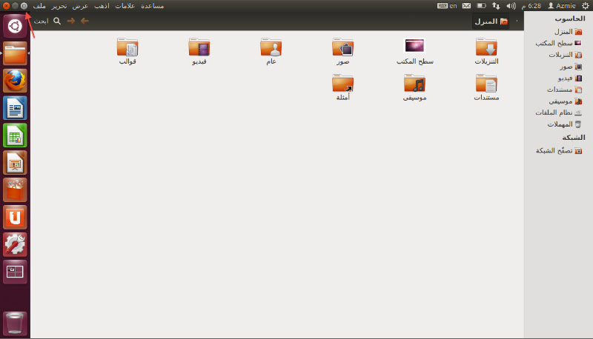Open the Files manager launcher icon
Viewport: 593px width, 339px height.
point(15,53)
